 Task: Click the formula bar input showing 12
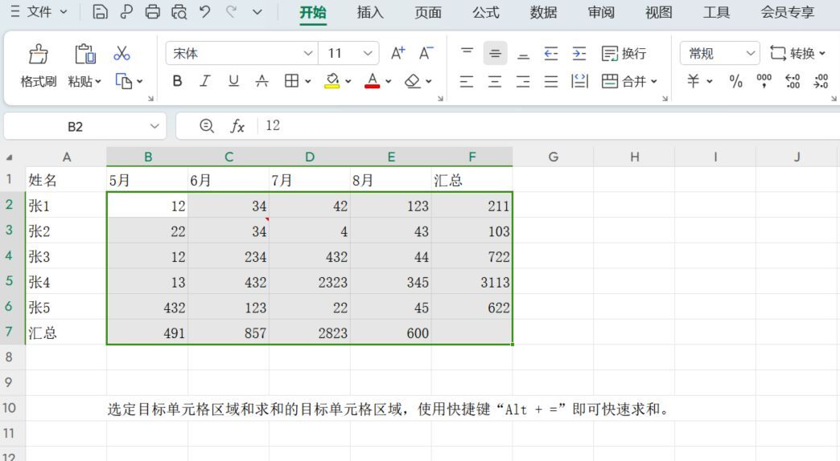pyautogui.click(x=549, y=126)
